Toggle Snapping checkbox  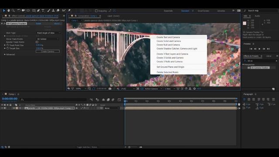click(96, 11)
